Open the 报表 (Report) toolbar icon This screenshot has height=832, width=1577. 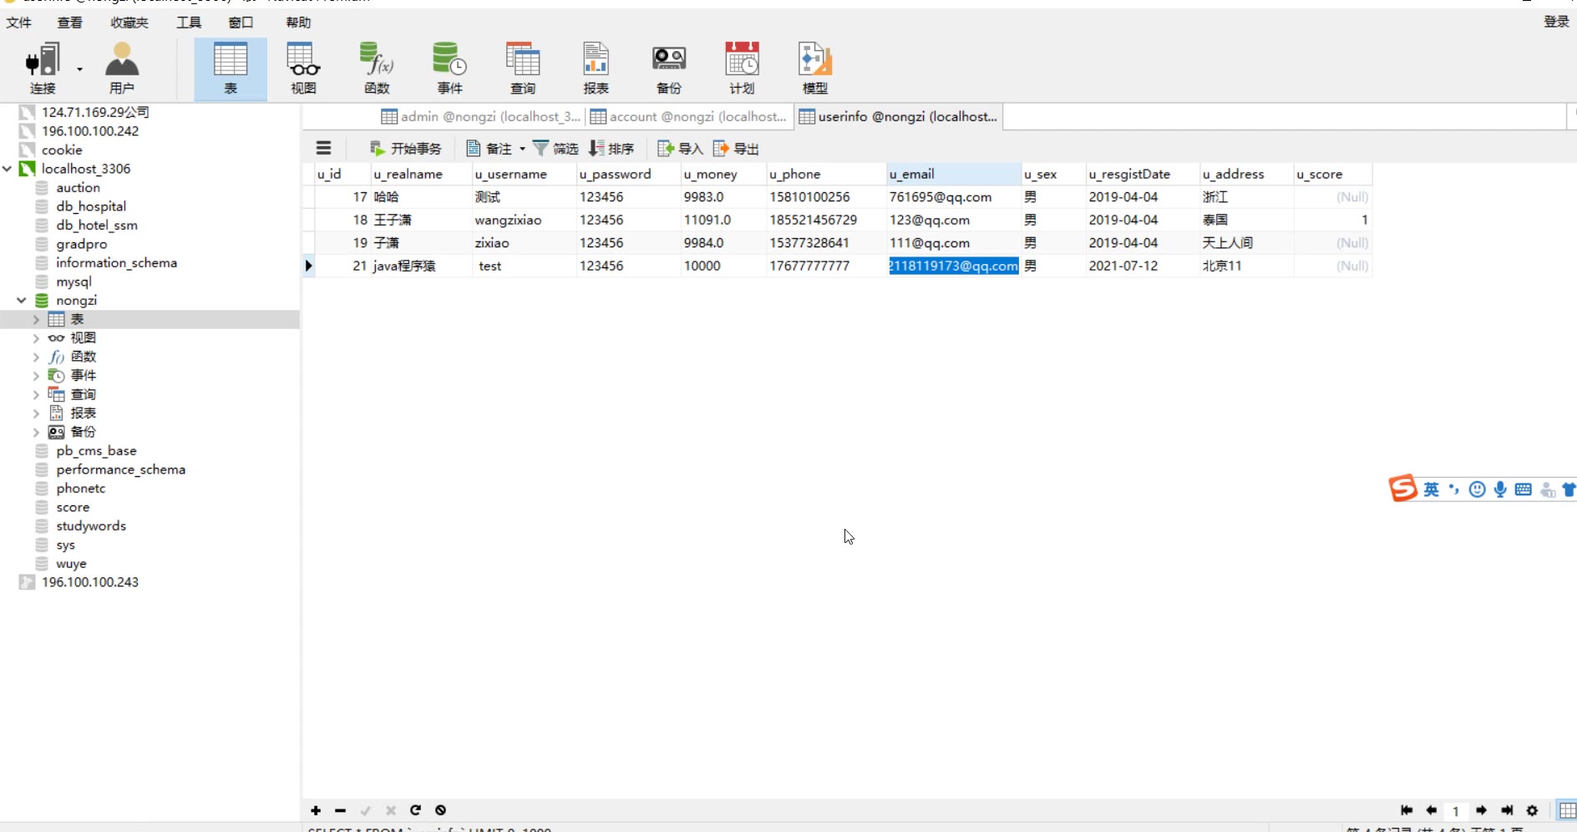[596, 68]
